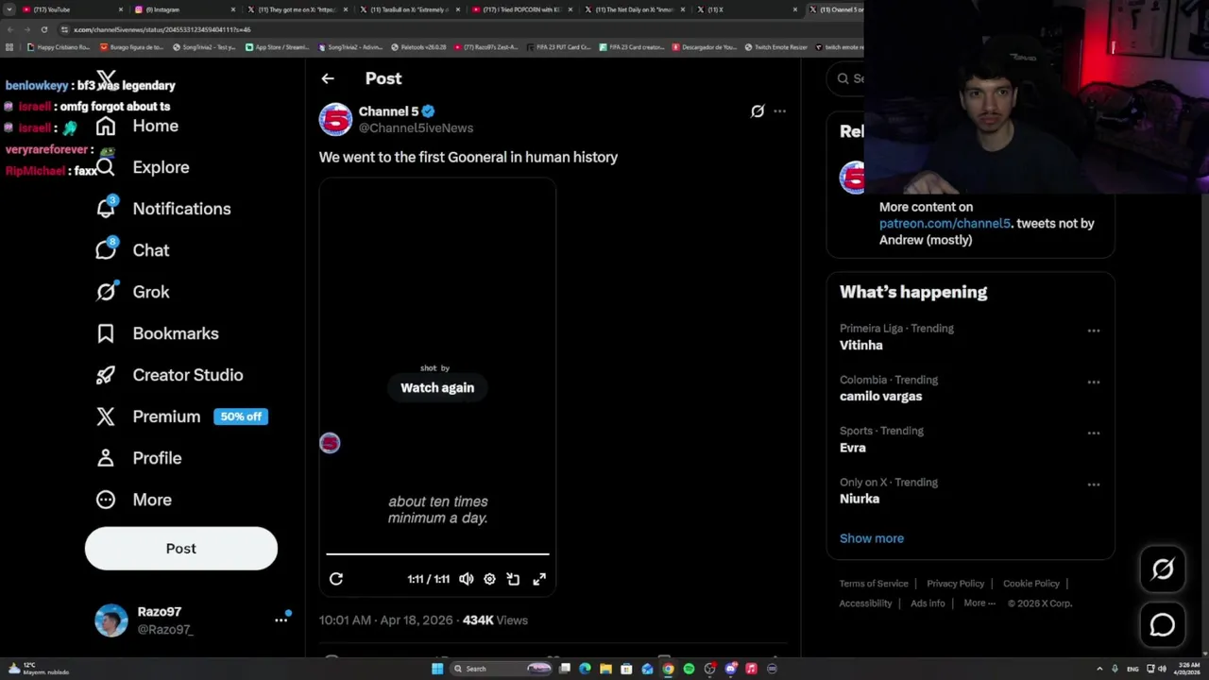Click the Grok icon on the post

coord(758,111)
